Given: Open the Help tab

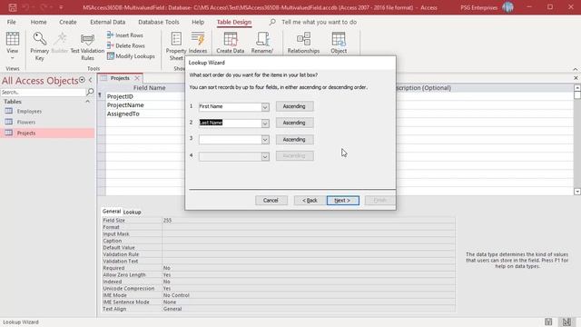Looking at the screenshot, I should (x=198, y=22).
